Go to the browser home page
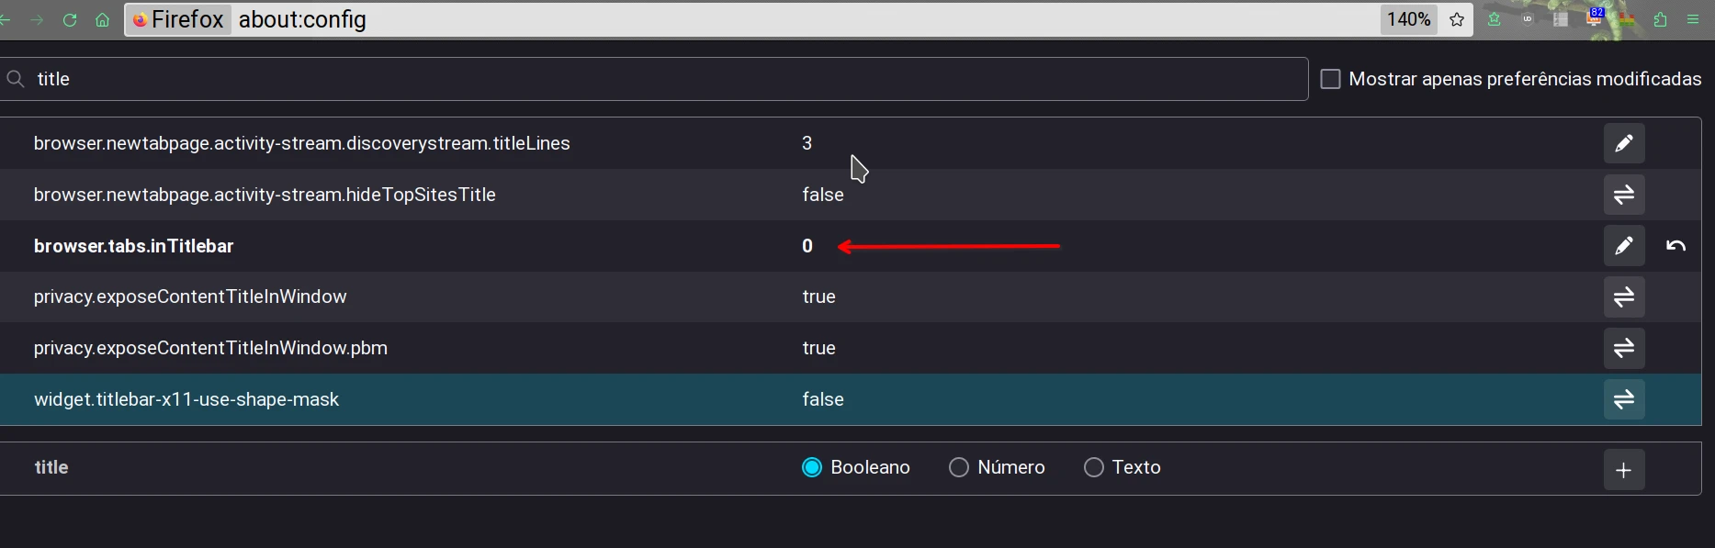The height and width of the screenshot is (548, 1715). tap(102, 20)
